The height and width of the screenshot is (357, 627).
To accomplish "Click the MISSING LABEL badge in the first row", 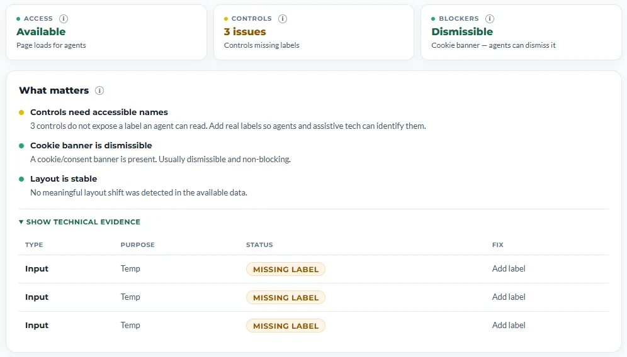I will click(286, 269).
